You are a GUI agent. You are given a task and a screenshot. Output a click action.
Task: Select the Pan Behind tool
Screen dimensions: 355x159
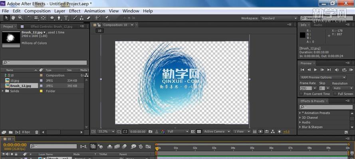(x=43, y=18)
